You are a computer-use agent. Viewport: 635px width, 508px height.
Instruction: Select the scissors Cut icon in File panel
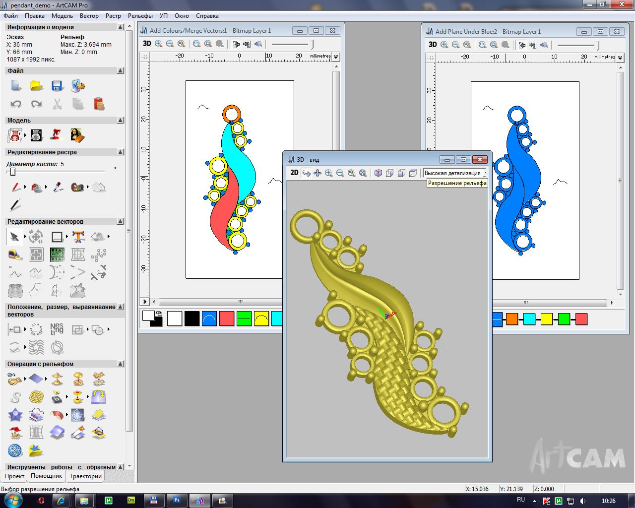click(58, 104)
